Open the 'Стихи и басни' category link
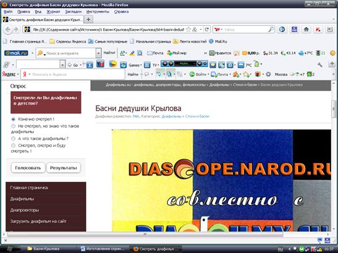The height and width of the screenshot is (253, 338). click(197, 116)
